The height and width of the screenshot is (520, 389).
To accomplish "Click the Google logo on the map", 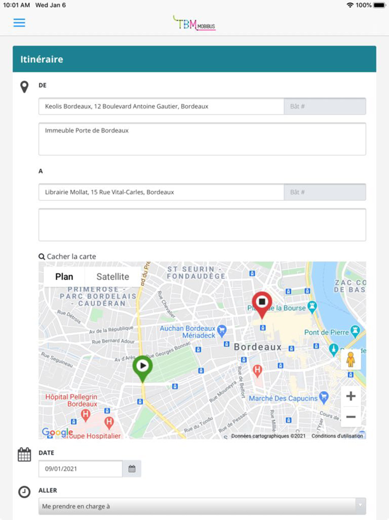I will [57, 432].
